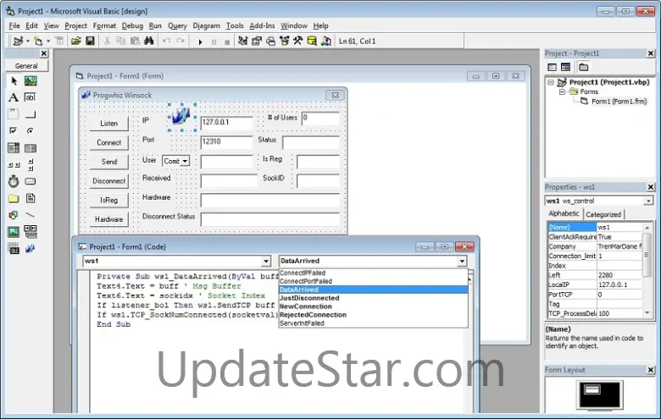Open the Properties object selector dropdown

tap(648, 201)
